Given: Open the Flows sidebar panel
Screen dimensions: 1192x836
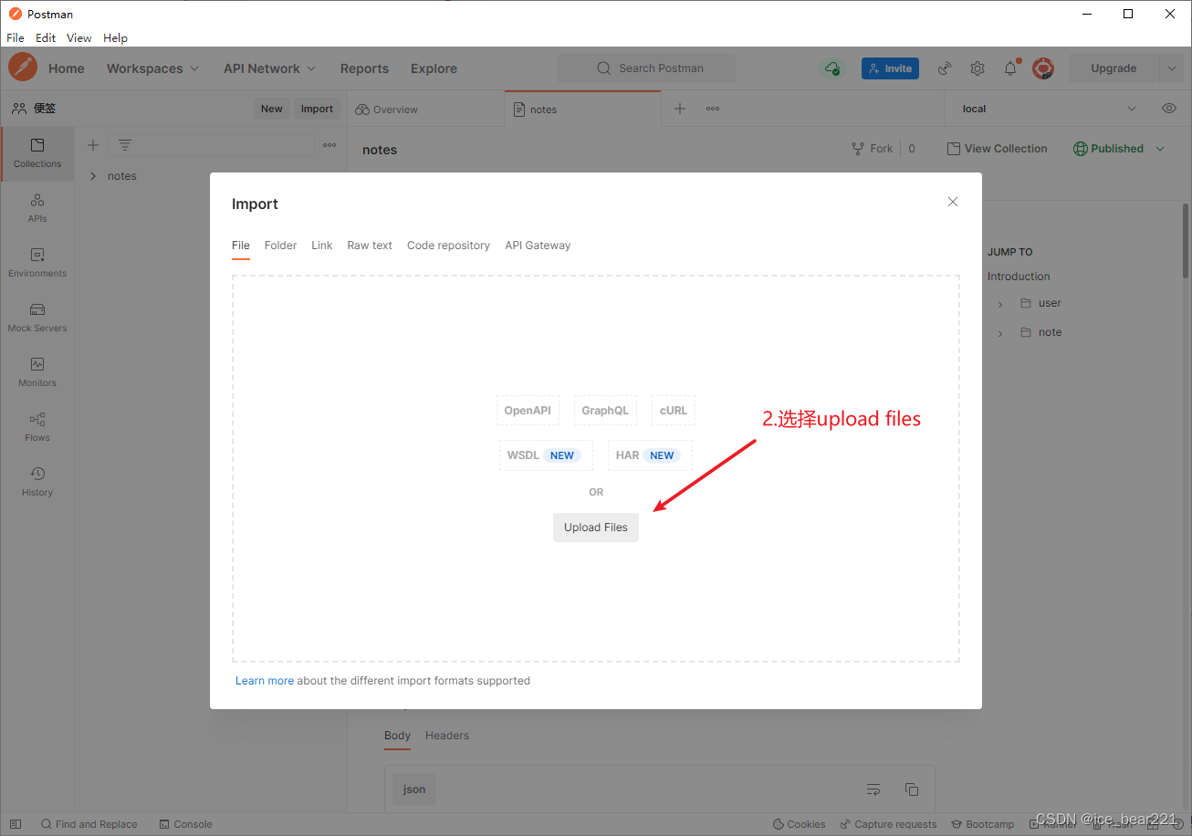Looking at the screenshot, I should point(37,427).
